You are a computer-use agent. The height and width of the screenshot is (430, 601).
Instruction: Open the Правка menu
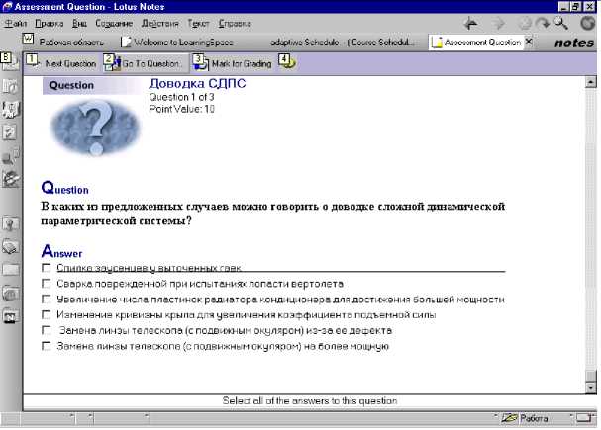point(50,24)
